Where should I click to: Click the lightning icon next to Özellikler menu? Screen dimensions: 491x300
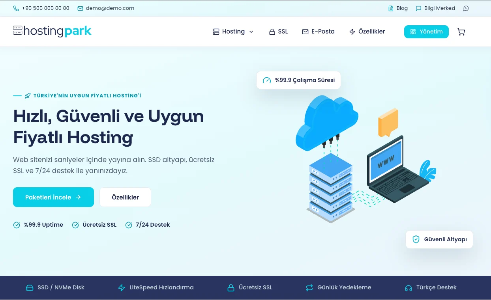click(x=352, y=32)
